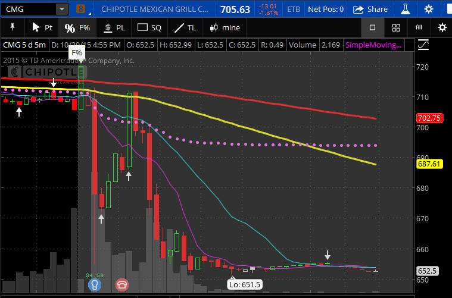Select the TL trendline tool
Screen dimensions: 452x298
(x=185, y=27)
